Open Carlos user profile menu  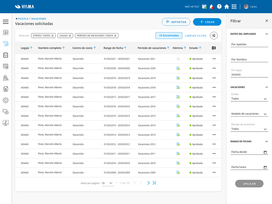point(250,7)
